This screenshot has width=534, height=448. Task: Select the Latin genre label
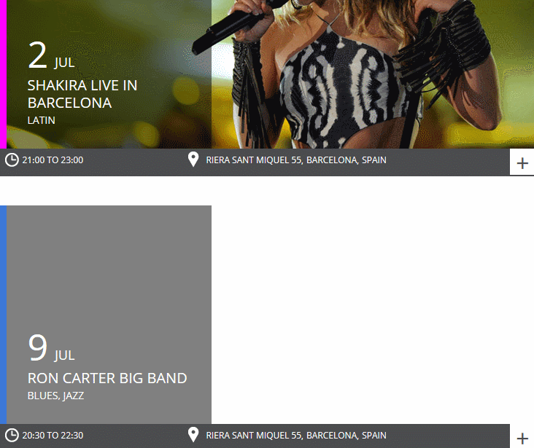(x=41, y=120)
